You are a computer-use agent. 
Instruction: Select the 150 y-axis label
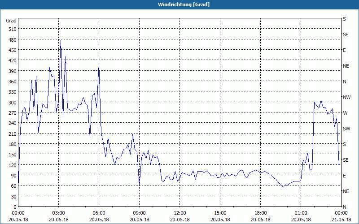pyautogui.click(x=13, y=155)
